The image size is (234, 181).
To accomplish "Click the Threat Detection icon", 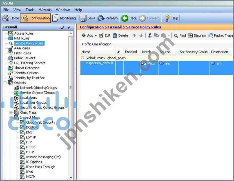I will tap(11, 68).
